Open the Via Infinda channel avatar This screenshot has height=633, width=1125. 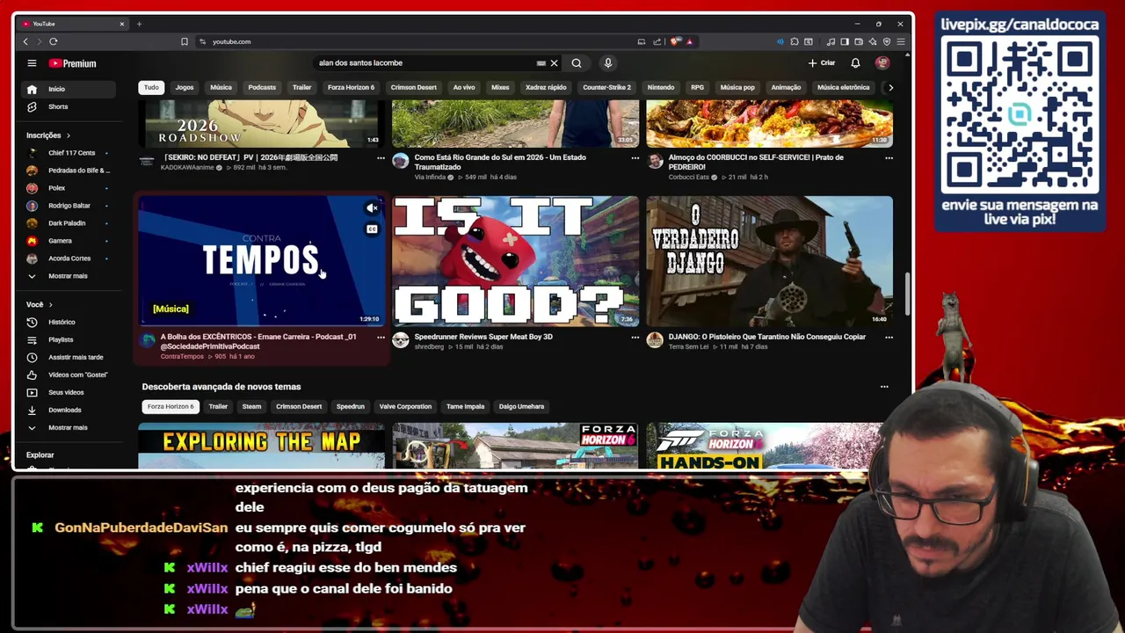click(401, 161)
